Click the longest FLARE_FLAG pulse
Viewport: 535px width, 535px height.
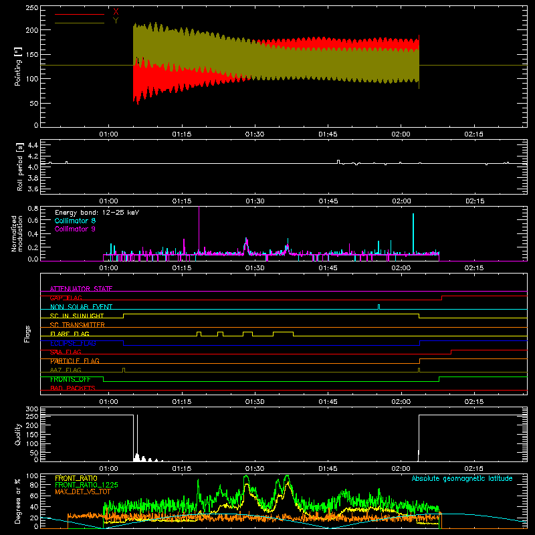pyautogui.click(x=283, y=334)
